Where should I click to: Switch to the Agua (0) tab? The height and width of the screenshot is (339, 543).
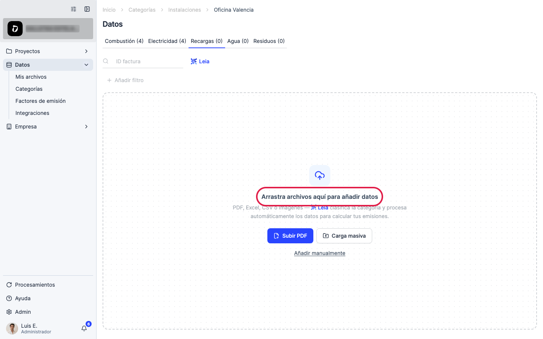pos(238,41)
